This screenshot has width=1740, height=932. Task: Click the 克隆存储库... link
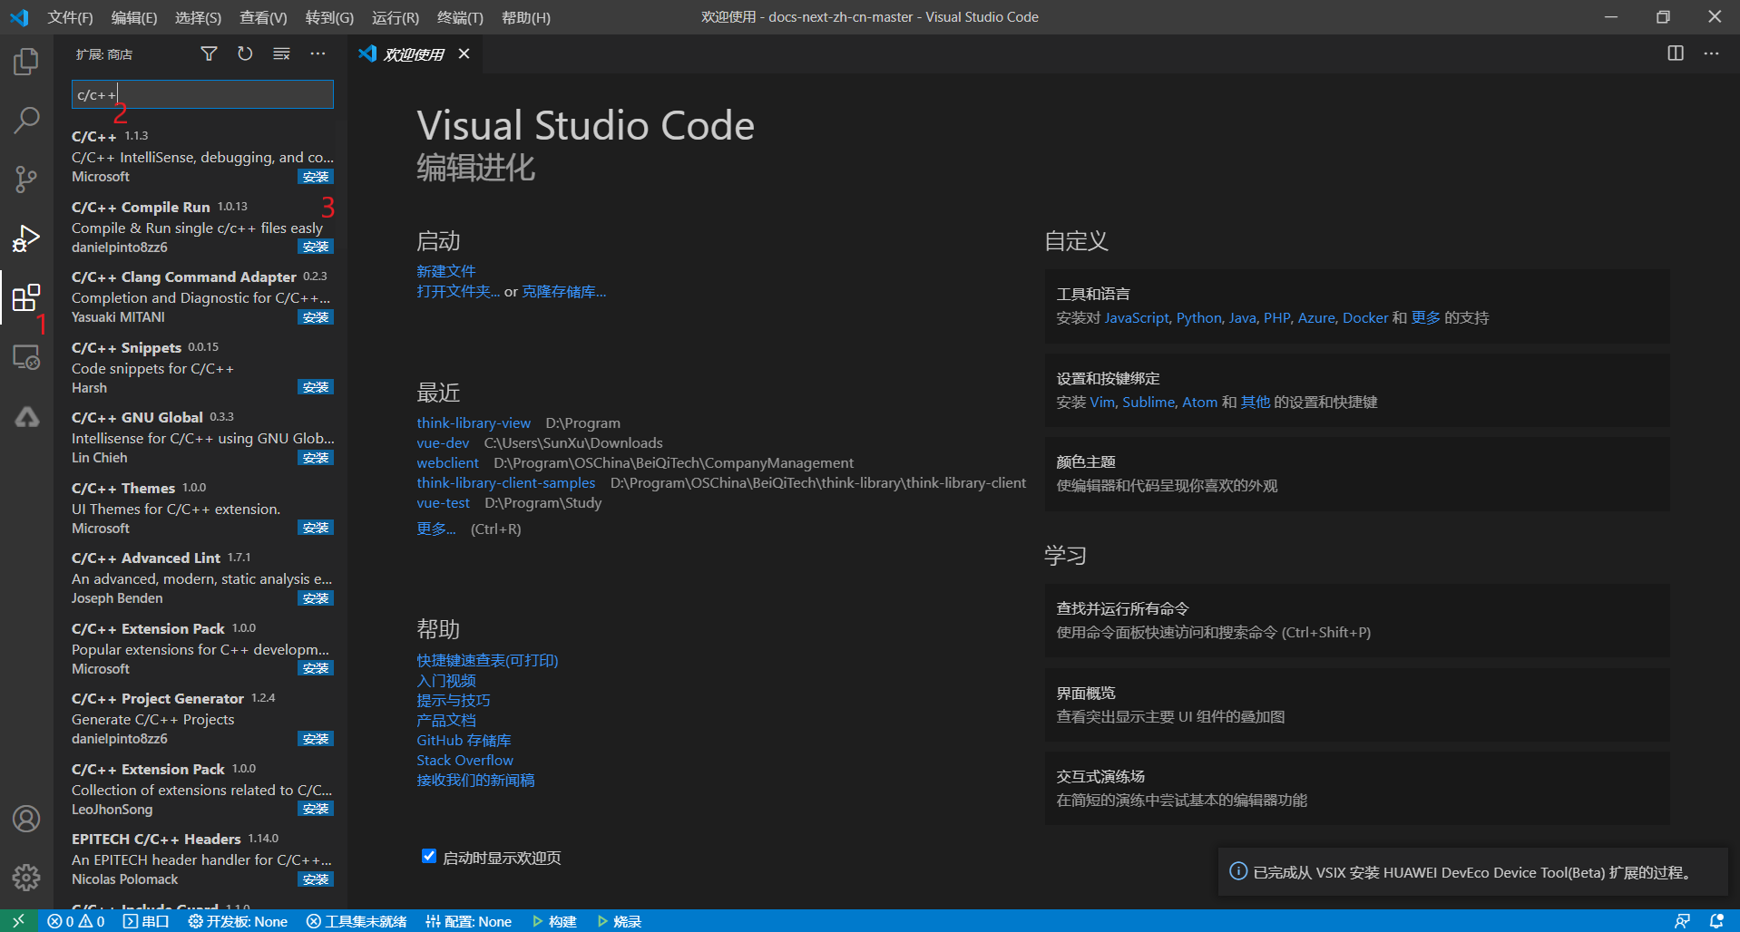click(x=563, y=291)
